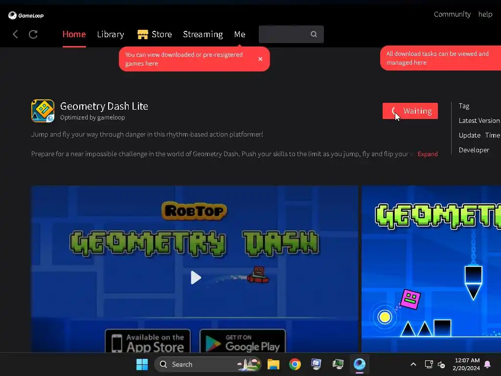
Task: Click the network display tray icon
Action: point(429,364)
